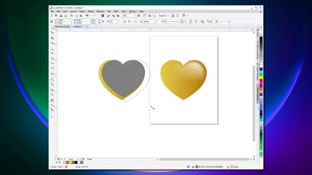Toggle mirror horizontally button
The image size is (312, 175).
(125, 21)
